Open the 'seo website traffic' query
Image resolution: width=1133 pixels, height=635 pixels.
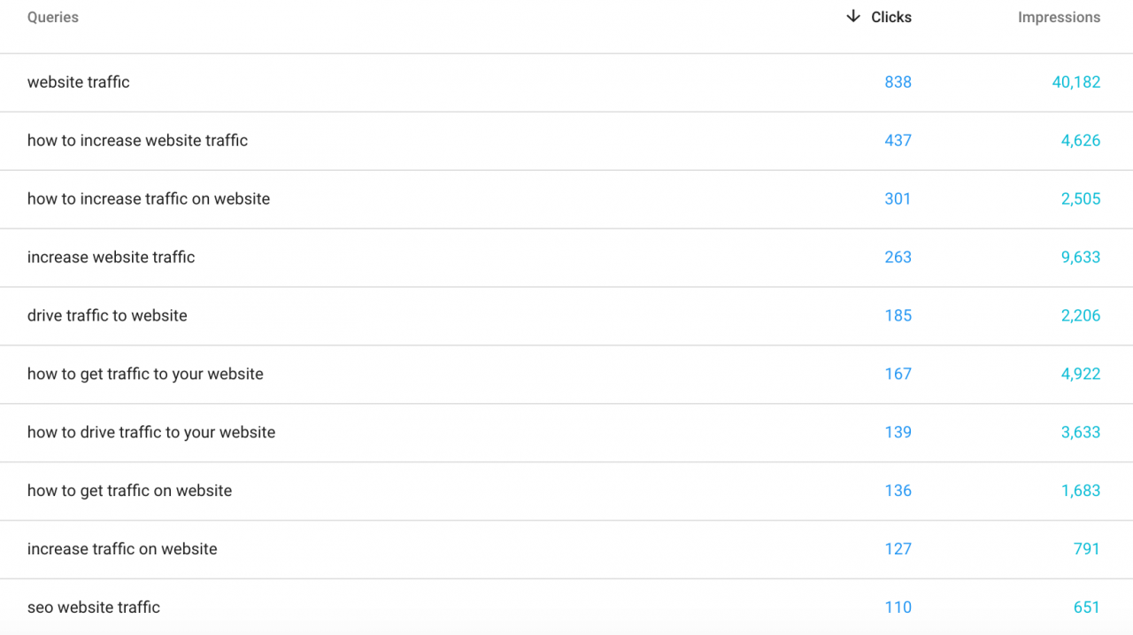(x=566, y=608)
